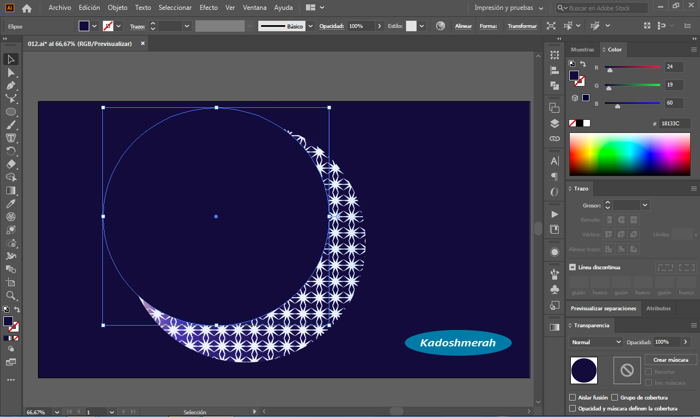
Task: Open the Layers panel icon
Action: 554,123
